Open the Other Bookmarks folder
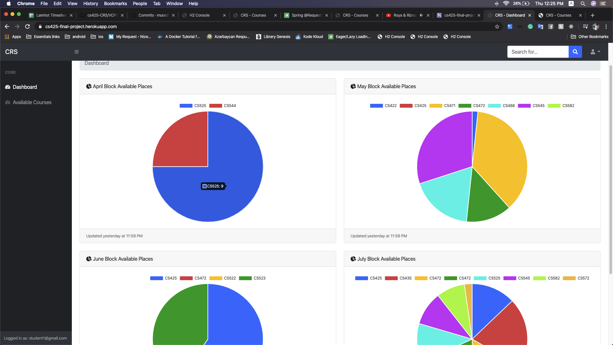Viewport: 613px width, 345px height. [590, 37]
